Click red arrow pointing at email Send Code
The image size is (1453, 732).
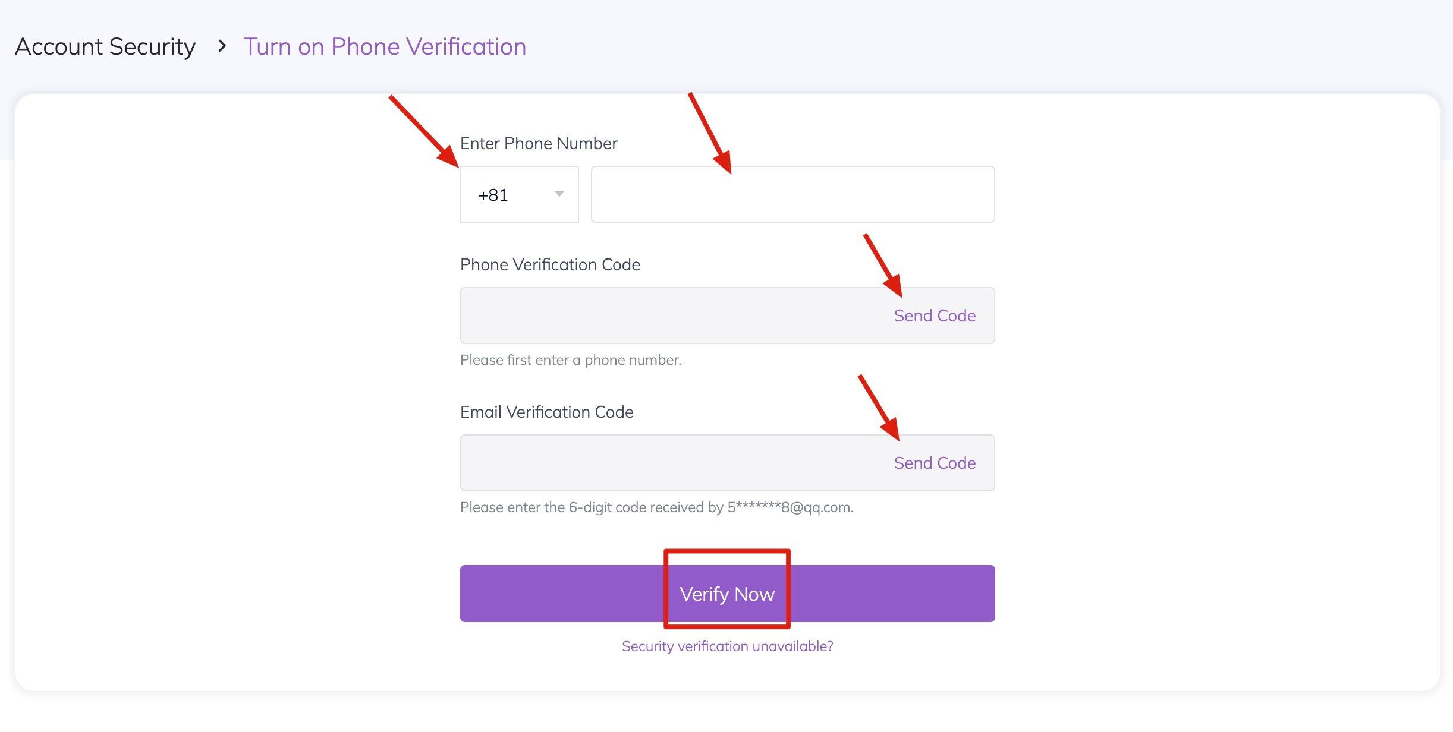[x=879, y=408]
